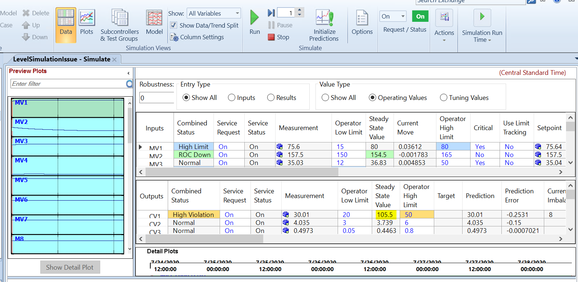The image size is (578, 282).
Task: Click MV1 Critical Yes value
Action: point(480,147)
